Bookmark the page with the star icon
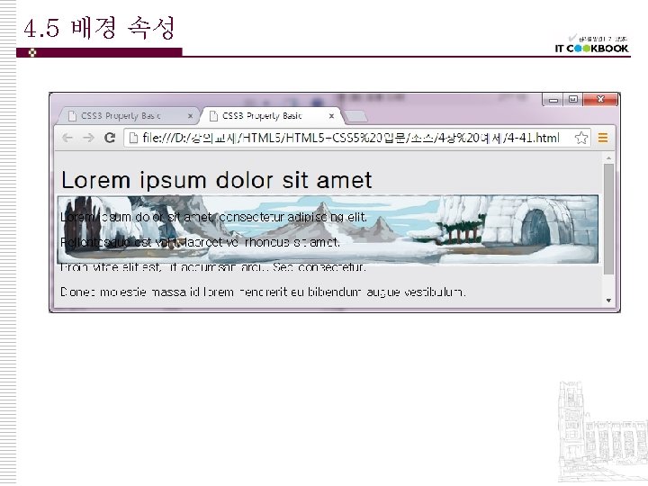This screenshot has height=486, width=648. click(581, 138)
